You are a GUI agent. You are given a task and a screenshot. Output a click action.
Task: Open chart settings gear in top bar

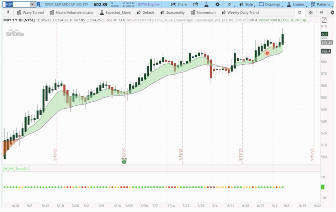(x=217, y=4)
